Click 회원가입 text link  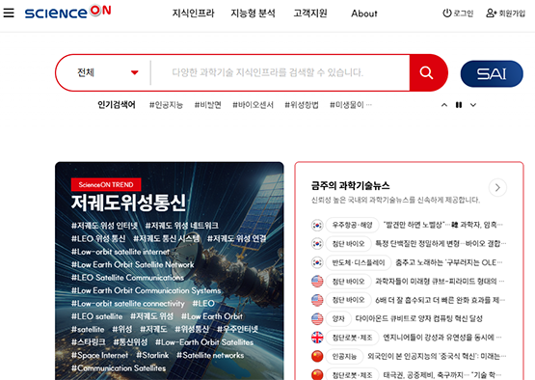click(x=512, y=14)
